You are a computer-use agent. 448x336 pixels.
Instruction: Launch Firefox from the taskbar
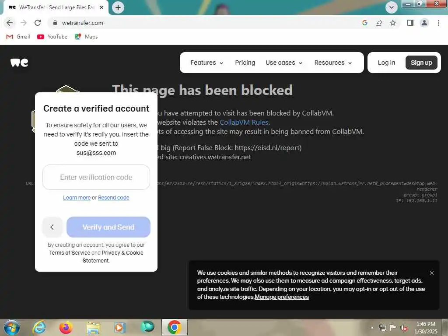tap(66, 327)
